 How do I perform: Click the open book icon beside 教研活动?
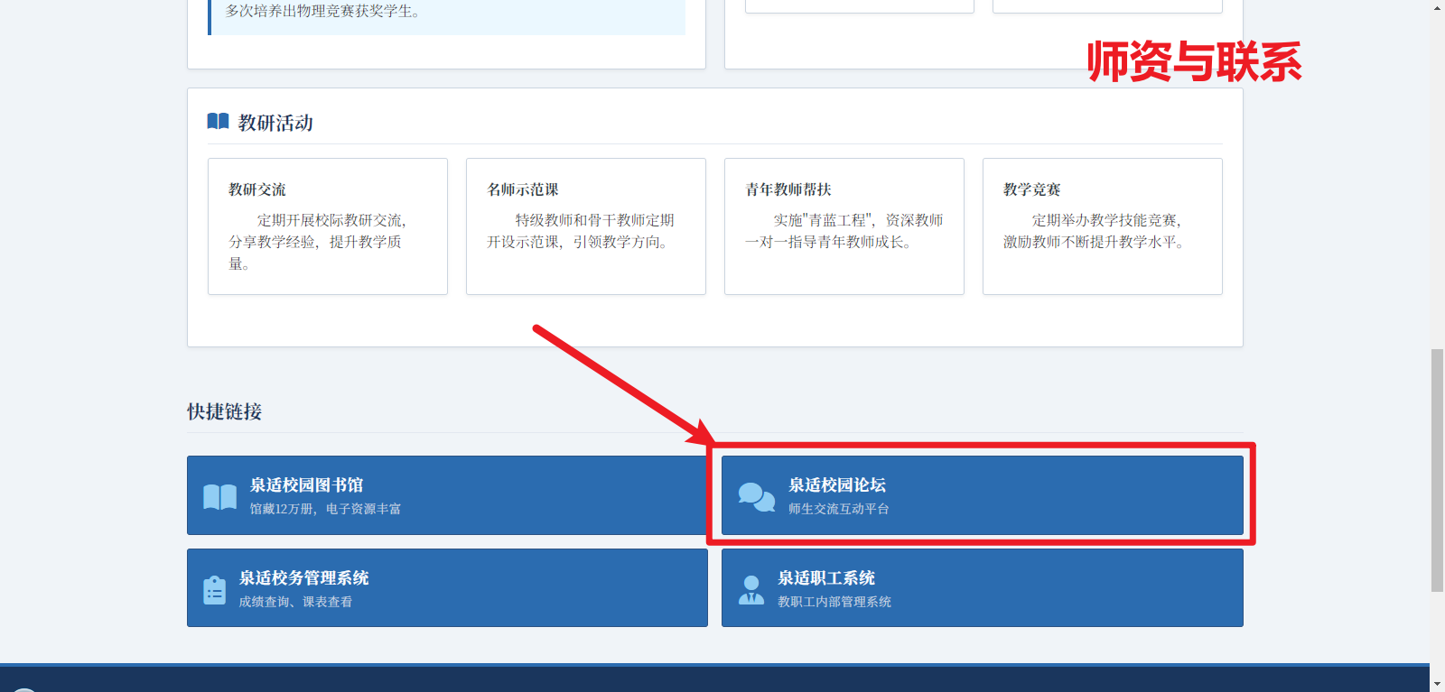click(218, 121)
